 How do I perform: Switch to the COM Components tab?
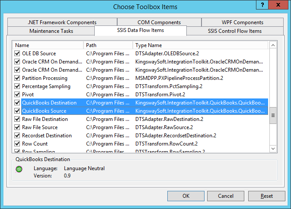pyautogui.click(x=159, y=22)
